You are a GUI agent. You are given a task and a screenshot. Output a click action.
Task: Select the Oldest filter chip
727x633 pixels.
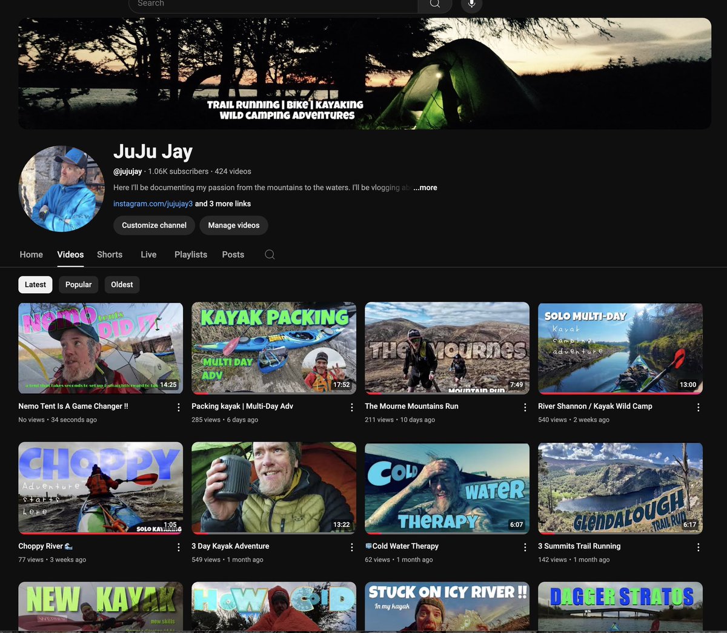pos(122,285)
